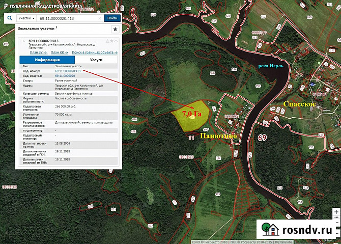Add result to favorites with small star
Image resolution: width=341 pixels, height=244 pixels.
tap(111, 40)
